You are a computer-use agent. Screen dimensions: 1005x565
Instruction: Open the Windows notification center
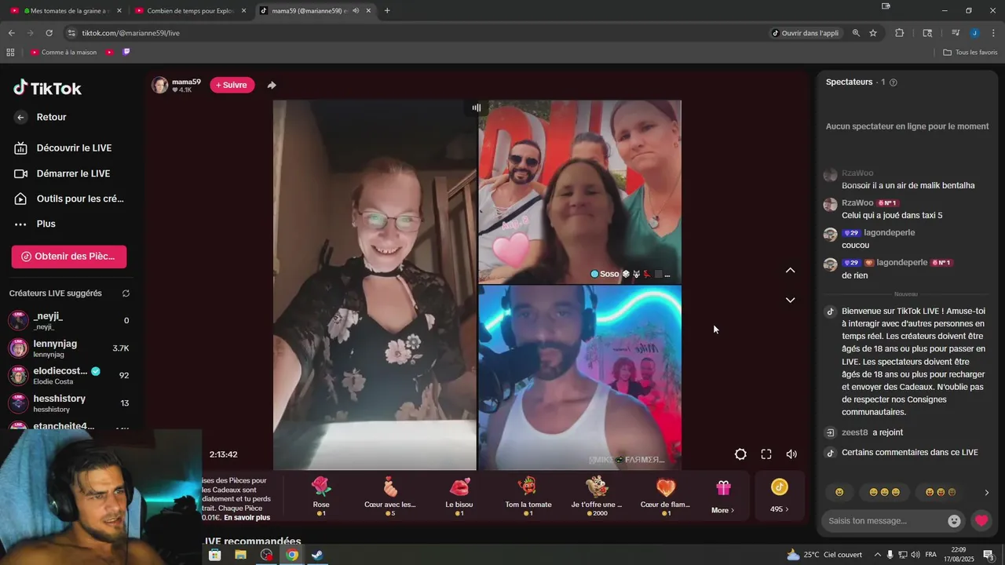(988, 555)
